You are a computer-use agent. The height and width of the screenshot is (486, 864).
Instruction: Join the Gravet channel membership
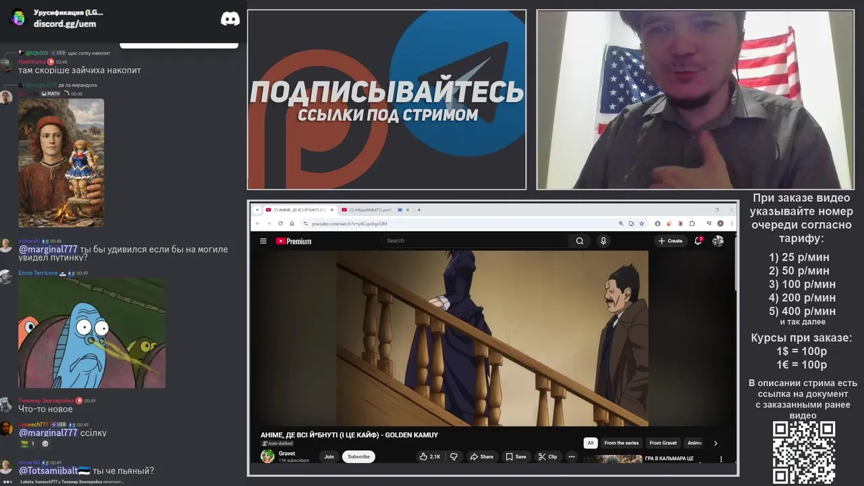click(329, 457)
